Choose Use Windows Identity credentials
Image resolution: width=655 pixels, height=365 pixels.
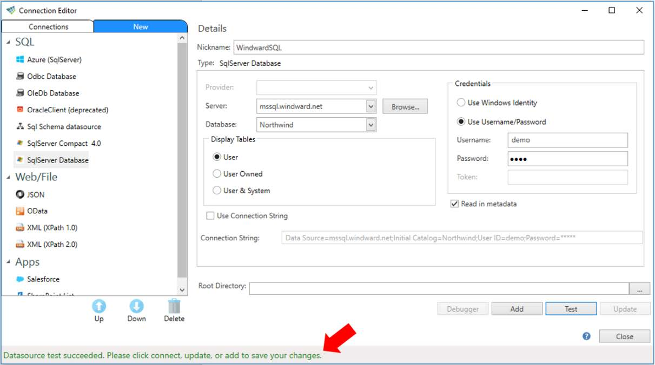click(461, 103)
